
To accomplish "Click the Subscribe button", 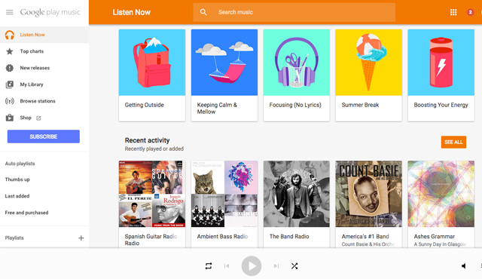I will [x=44, y=136].
